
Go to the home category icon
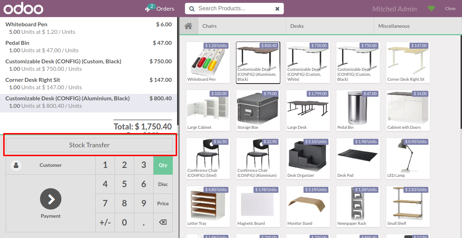(188, 26)
